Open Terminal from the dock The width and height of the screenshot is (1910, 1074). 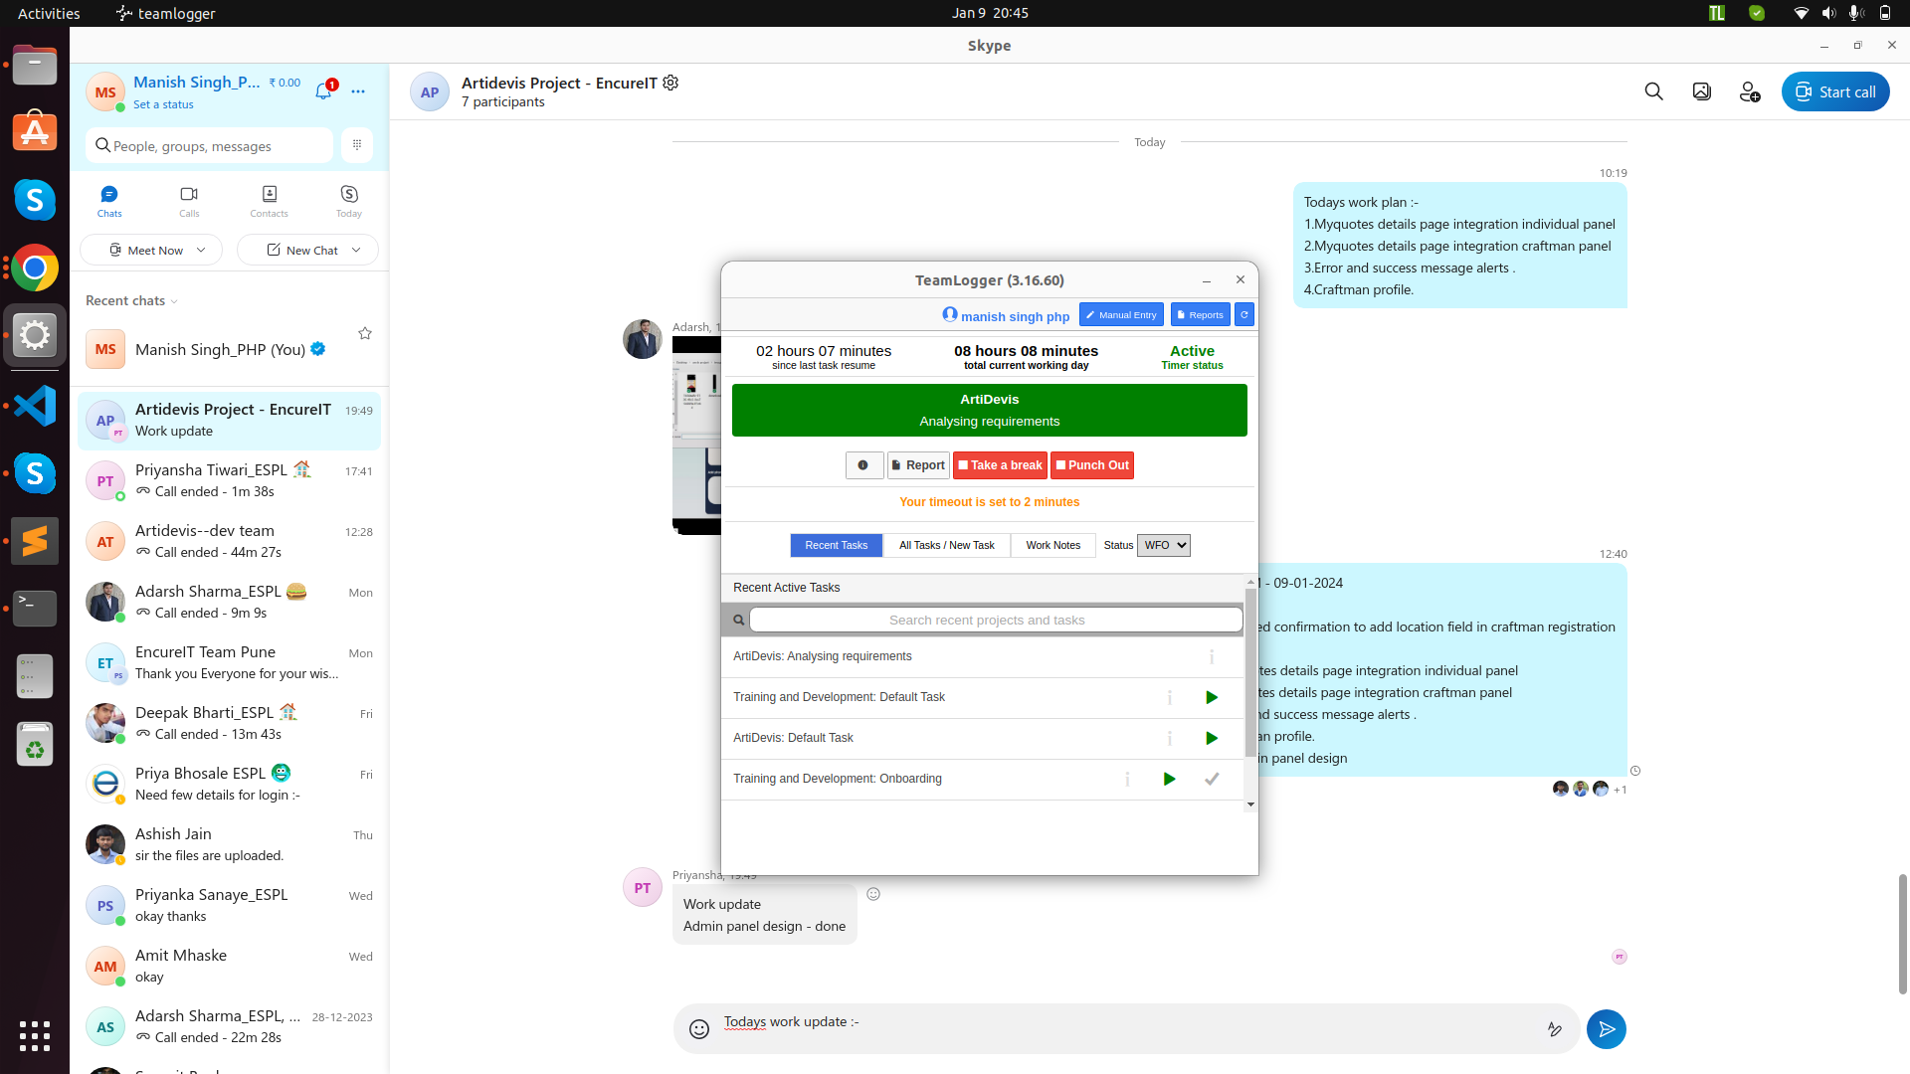pos(35,608)
